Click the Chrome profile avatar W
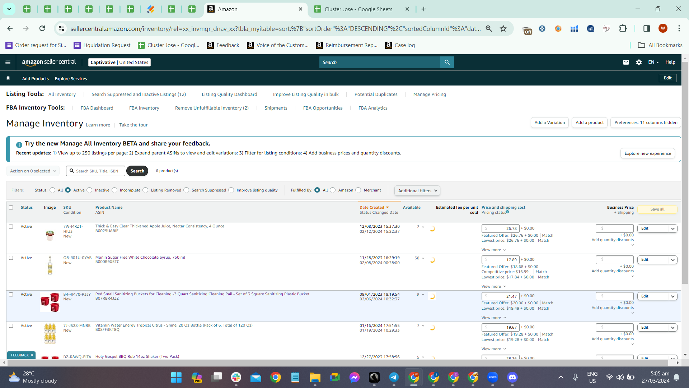 coord(663,28)
